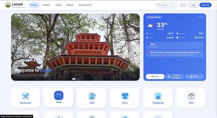Click the Feels thermometer icon
The height and width of the screenshot is (118, 217).
147,33
